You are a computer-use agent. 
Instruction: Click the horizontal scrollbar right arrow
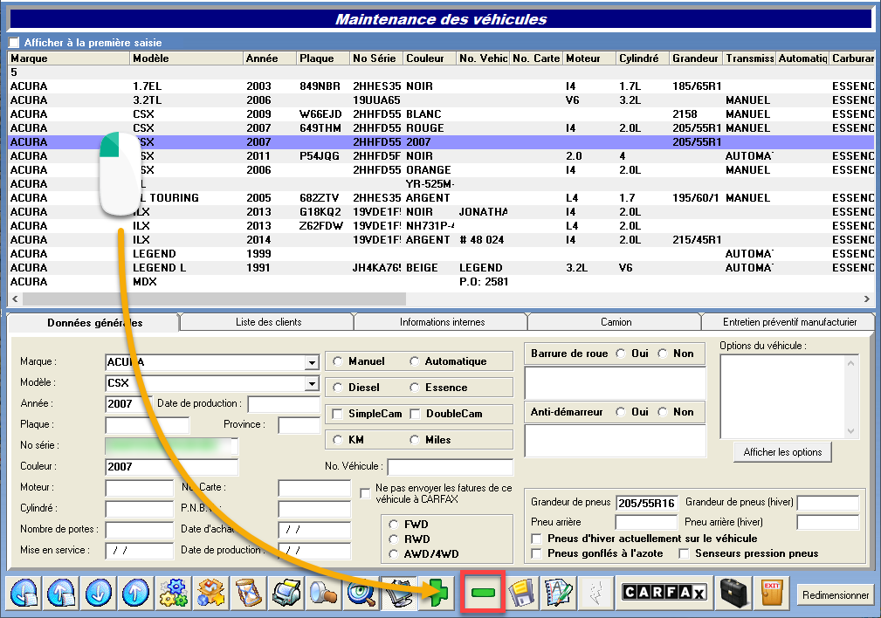click(x=867, y=299)
